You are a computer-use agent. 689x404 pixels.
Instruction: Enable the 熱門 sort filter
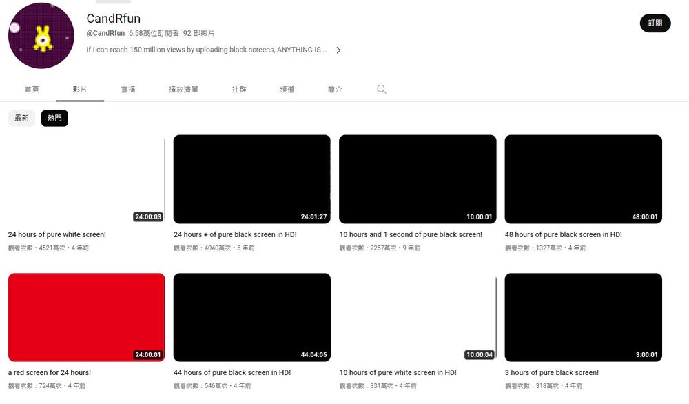click(x=54, y=118)
